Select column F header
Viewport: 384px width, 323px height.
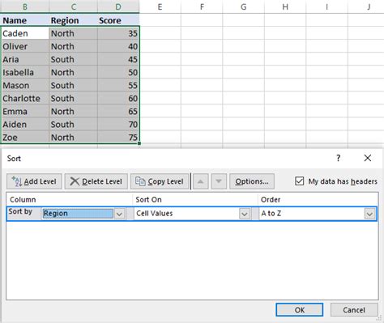point(202,6)
